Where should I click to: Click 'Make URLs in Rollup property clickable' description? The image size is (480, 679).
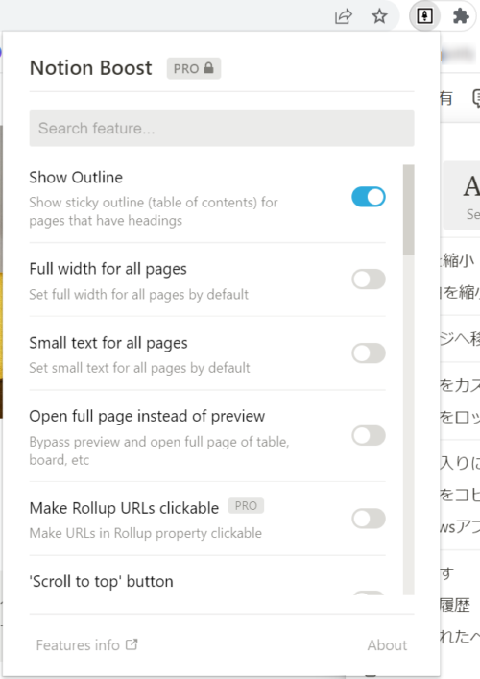coord(145,533)
